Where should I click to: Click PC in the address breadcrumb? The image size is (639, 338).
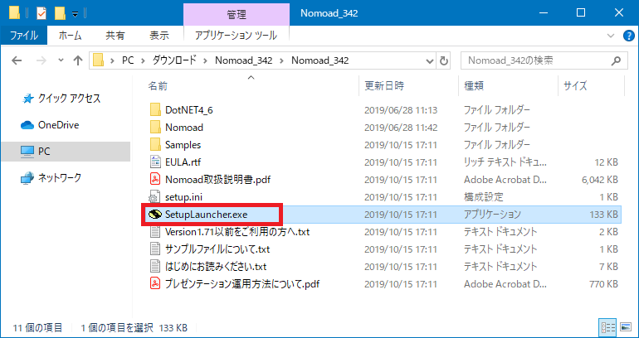(128, 60)
